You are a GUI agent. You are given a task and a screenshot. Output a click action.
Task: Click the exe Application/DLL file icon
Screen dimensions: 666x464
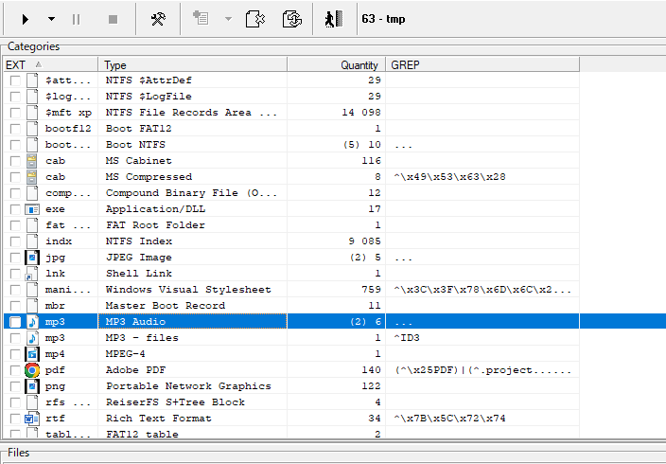(x=32, y=209)
